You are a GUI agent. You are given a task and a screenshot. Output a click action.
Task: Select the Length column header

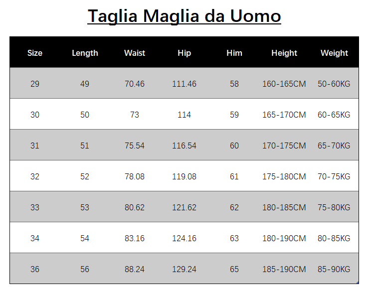(85, 53)
